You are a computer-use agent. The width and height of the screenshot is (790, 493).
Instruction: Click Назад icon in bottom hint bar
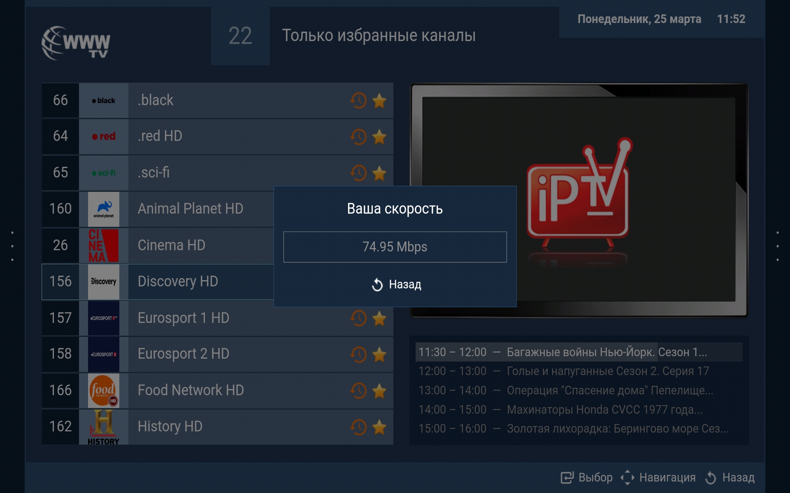click(x=711, y=477)
